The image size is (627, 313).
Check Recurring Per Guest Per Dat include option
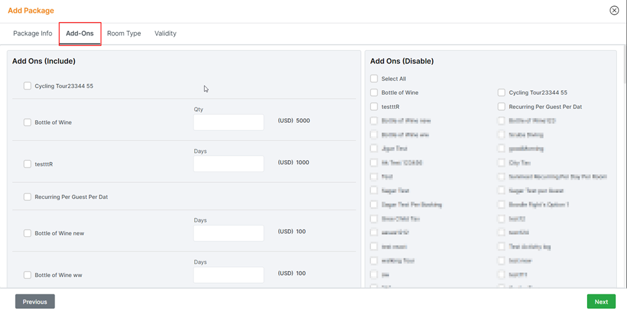[27, 197]
